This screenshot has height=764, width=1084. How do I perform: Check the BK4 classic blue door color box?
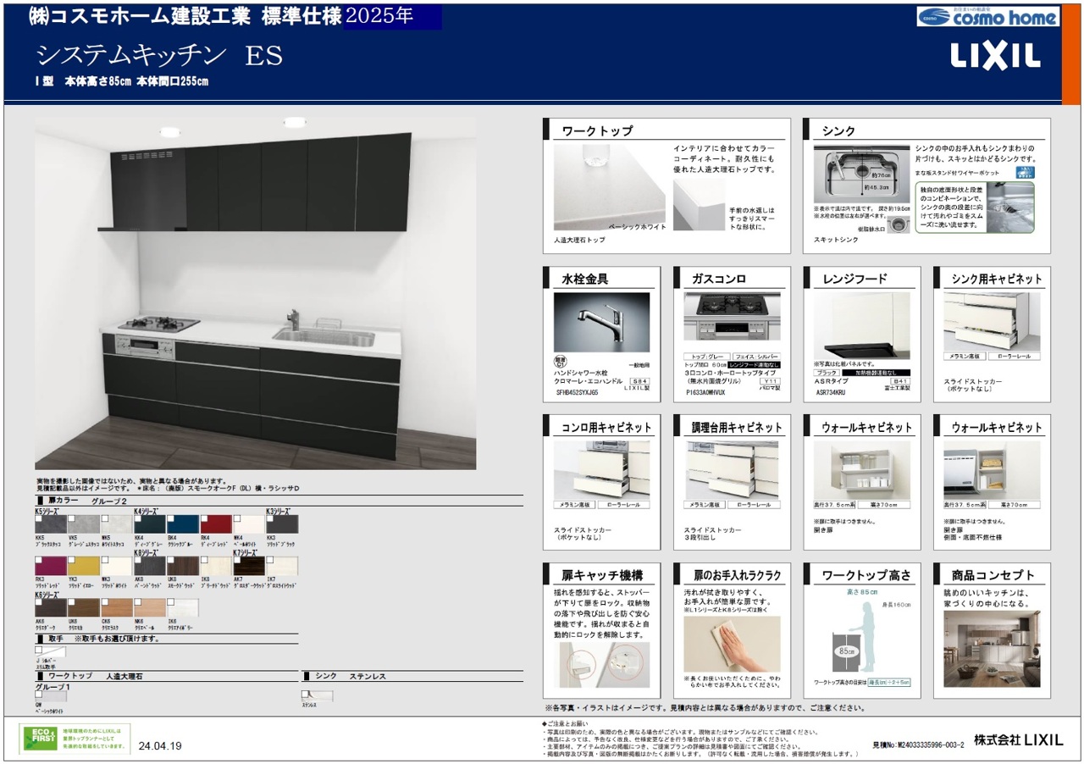click(x=172, y=518)
